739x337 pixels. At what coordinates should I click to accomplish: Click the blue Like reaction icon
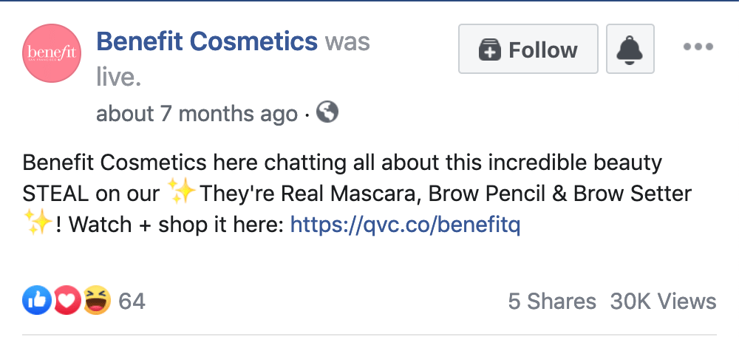click(x=36, y=300)
